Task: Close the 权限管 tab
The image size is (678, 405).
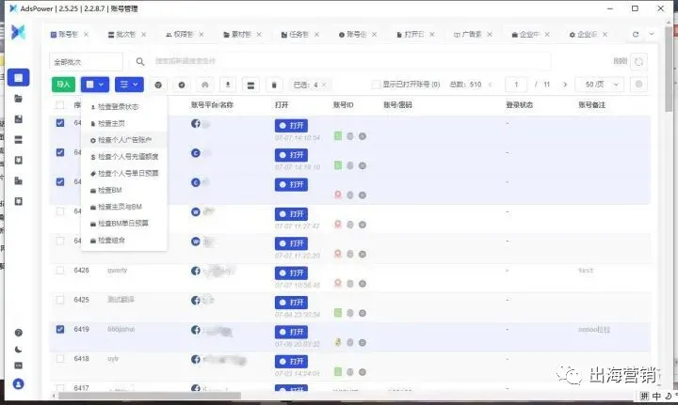Action: 202,34
